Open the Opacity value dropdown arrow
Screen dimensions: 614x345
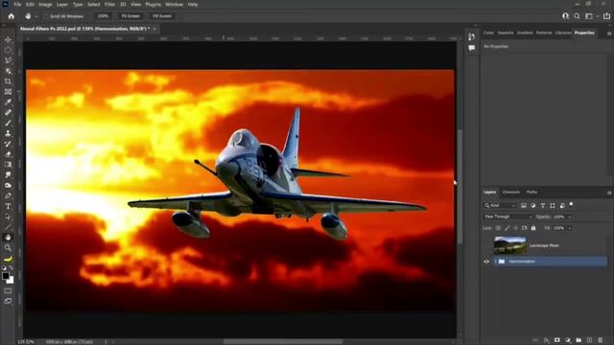coord(570,218)
